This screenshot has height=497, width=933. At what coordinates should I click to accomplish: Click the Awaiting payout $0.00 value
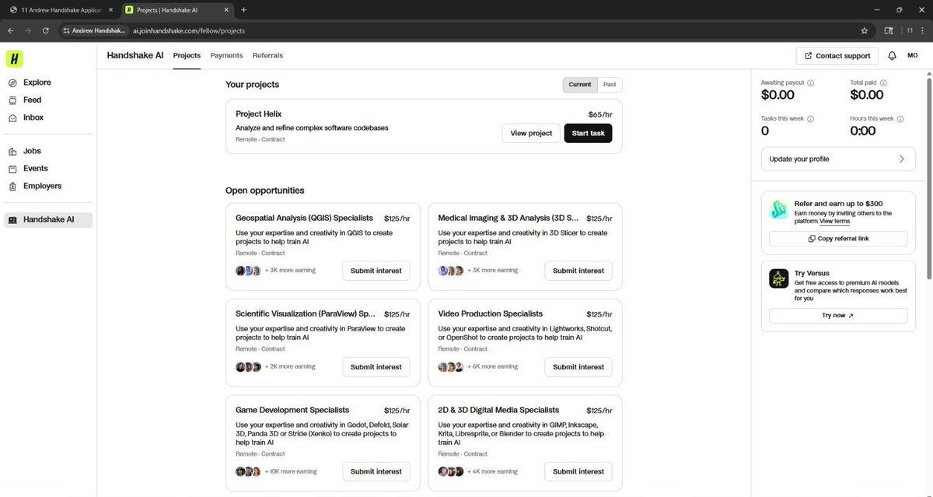click(x=777, y=95)
